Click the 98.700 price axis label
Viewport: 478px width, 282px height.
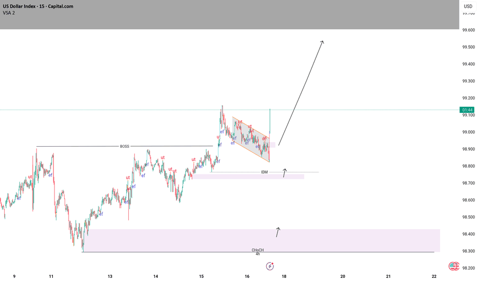coord(469,183)
